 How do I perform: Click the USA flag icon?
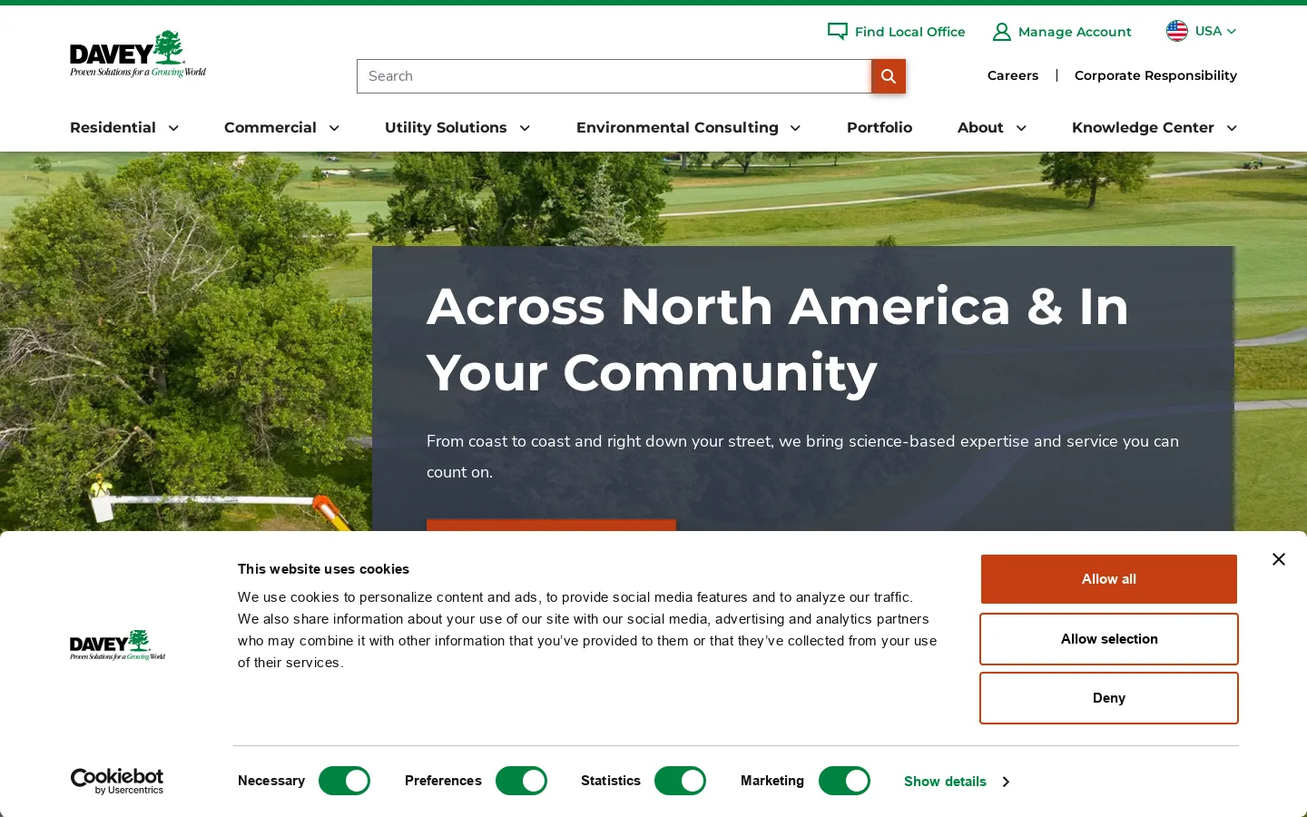pyautogui.click(x=1176, y=31)
